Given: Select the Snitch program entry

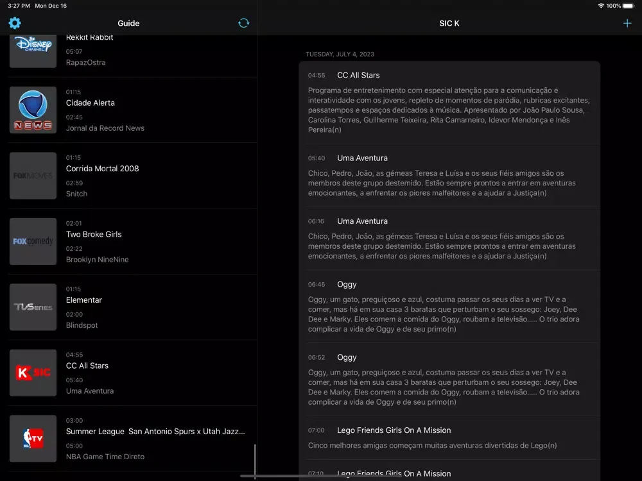Looking at the screenshot, I should coord(76,194).
